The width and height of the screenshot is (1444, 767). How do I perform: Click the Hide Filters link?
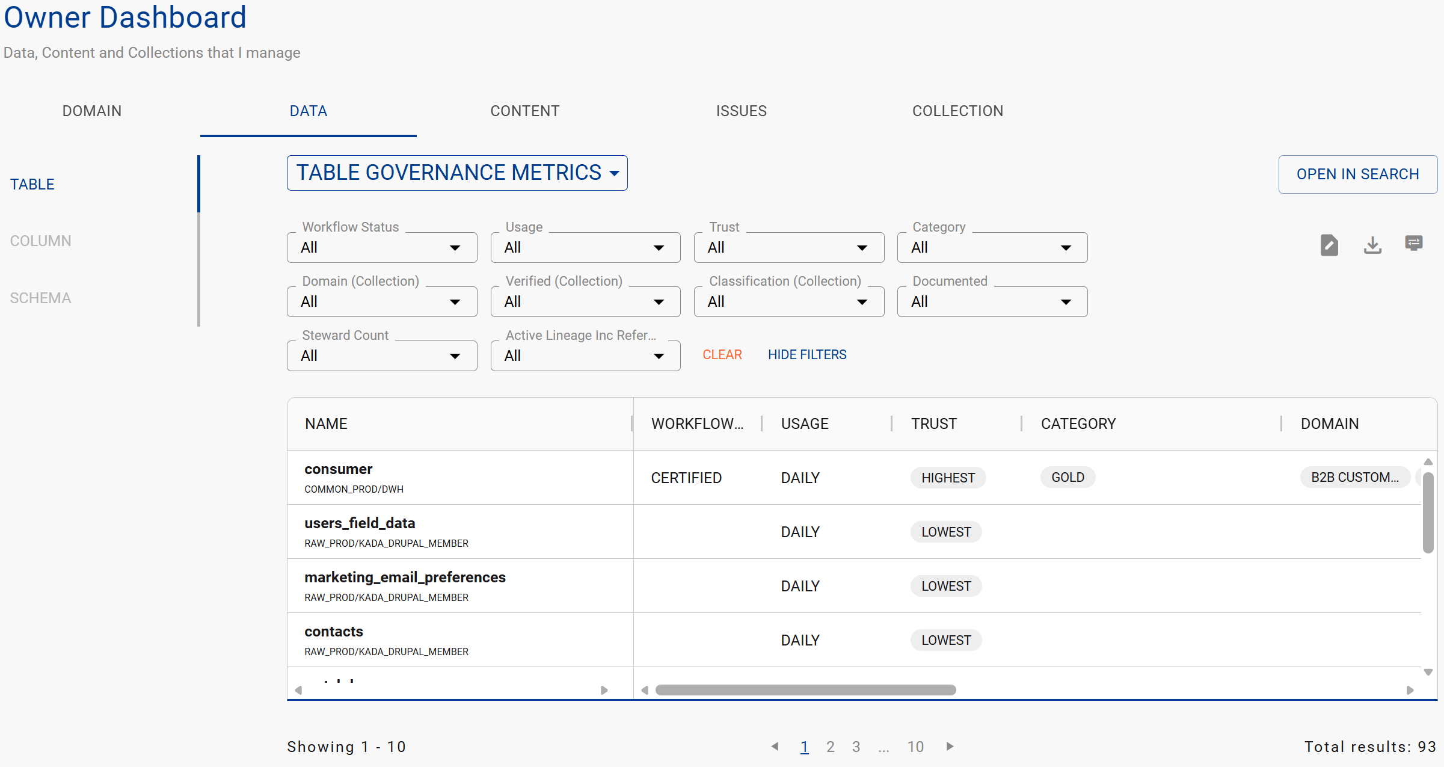coord(806,355)
